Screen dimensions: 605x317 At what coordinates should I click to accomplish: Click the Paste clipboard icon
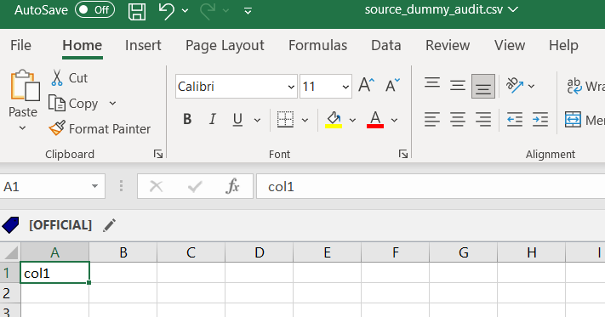coord(25,86)
